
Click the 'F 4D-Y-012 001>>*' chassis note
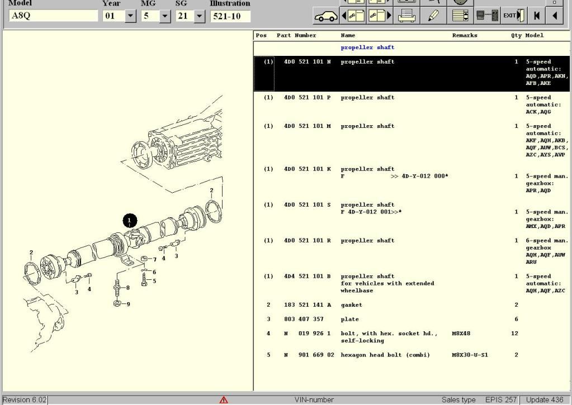pos(371,212)
